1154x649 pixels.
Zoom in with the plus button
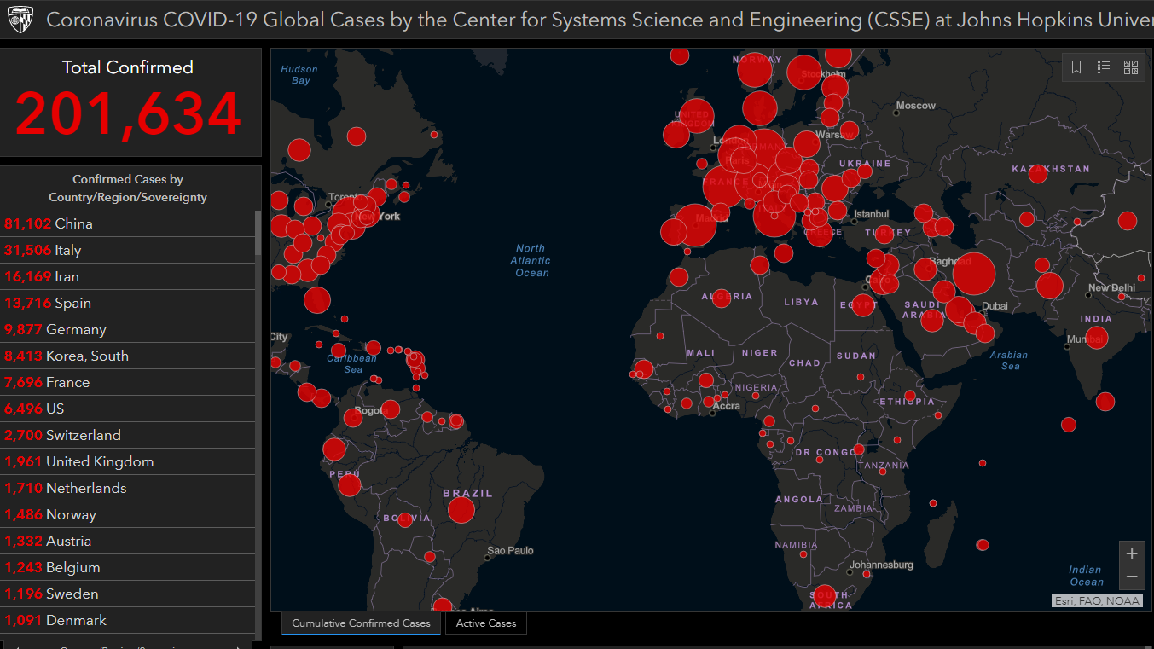pyautogui.click(x=1131, y=553)
